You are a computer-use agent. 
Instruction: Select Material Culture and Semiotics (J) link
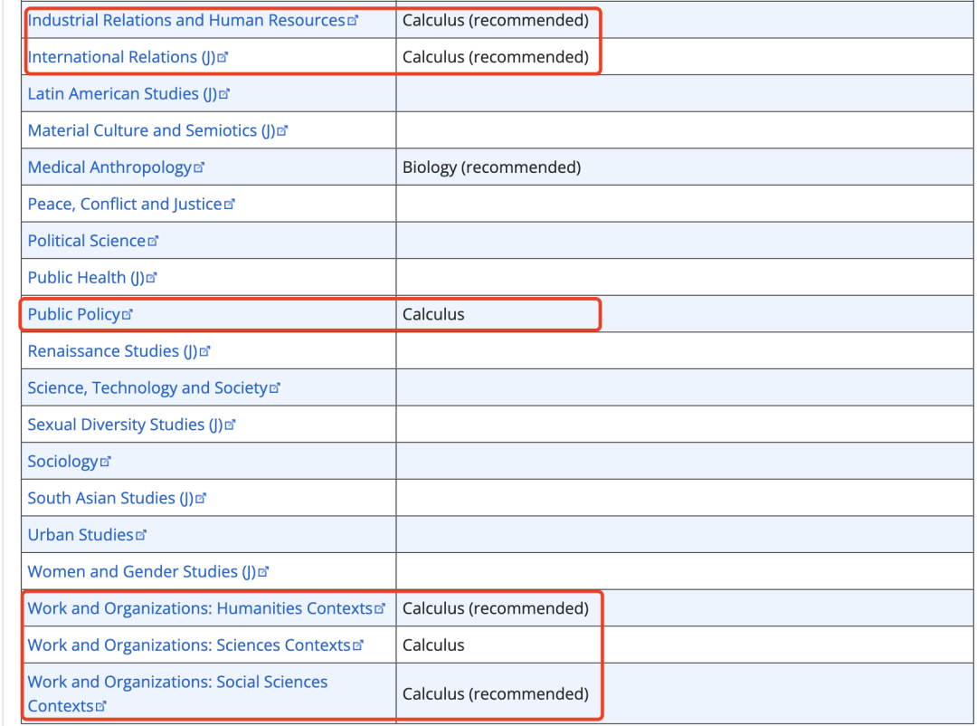click(x=150, y=130)
